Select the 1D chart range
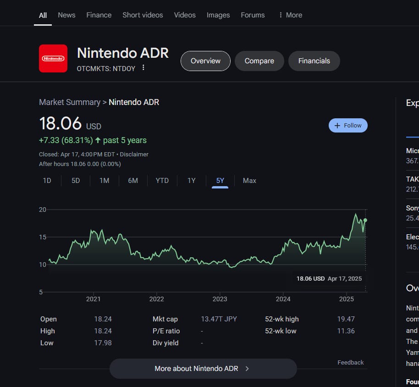The height and width of the screenshot is (387, 419). click(47, 180)
